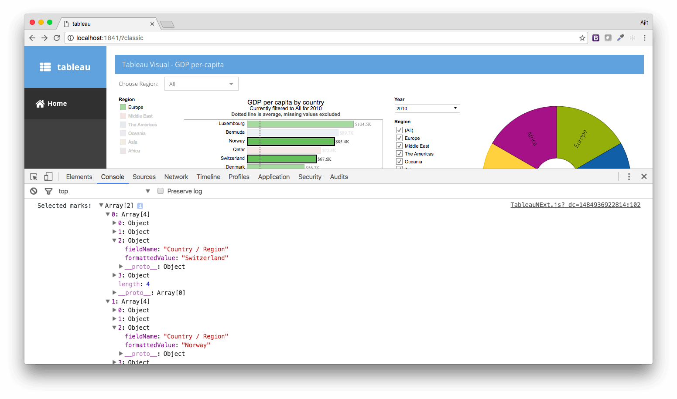The height and width of the screenshot is (399, 677).
Task: Uncheck the Europe region checkbox
Action: click(399, 138)
